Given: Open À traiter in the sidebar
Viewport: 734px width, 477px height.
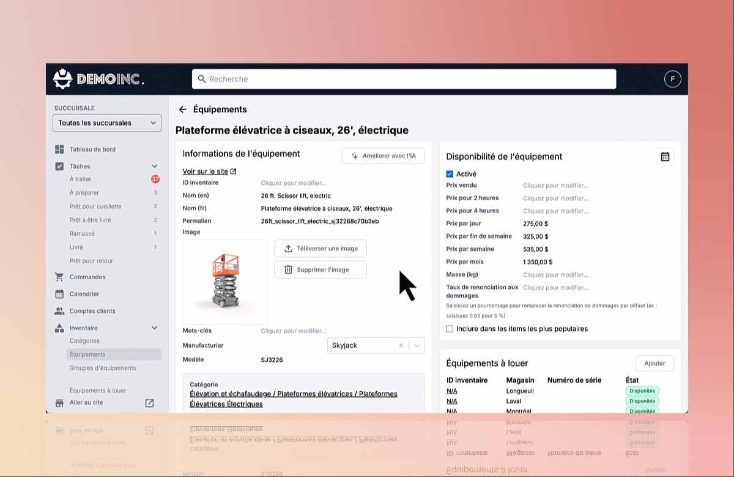Looking at the screenshot, I should pos(80,179).
